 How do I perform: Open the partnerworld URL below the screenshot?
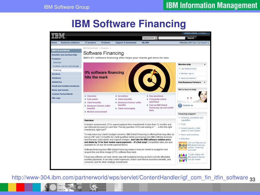pyautogui.click(x=130, y=177)
